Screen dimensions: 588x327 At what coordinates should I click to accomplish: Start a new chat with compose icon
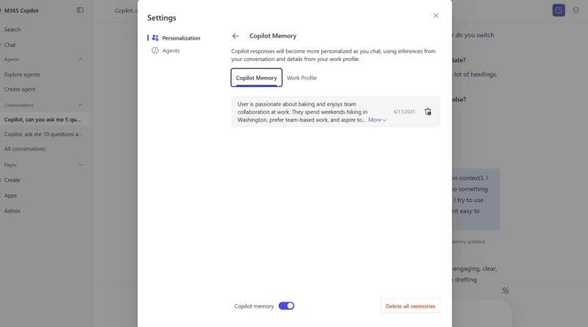click(x=559, y=10)
